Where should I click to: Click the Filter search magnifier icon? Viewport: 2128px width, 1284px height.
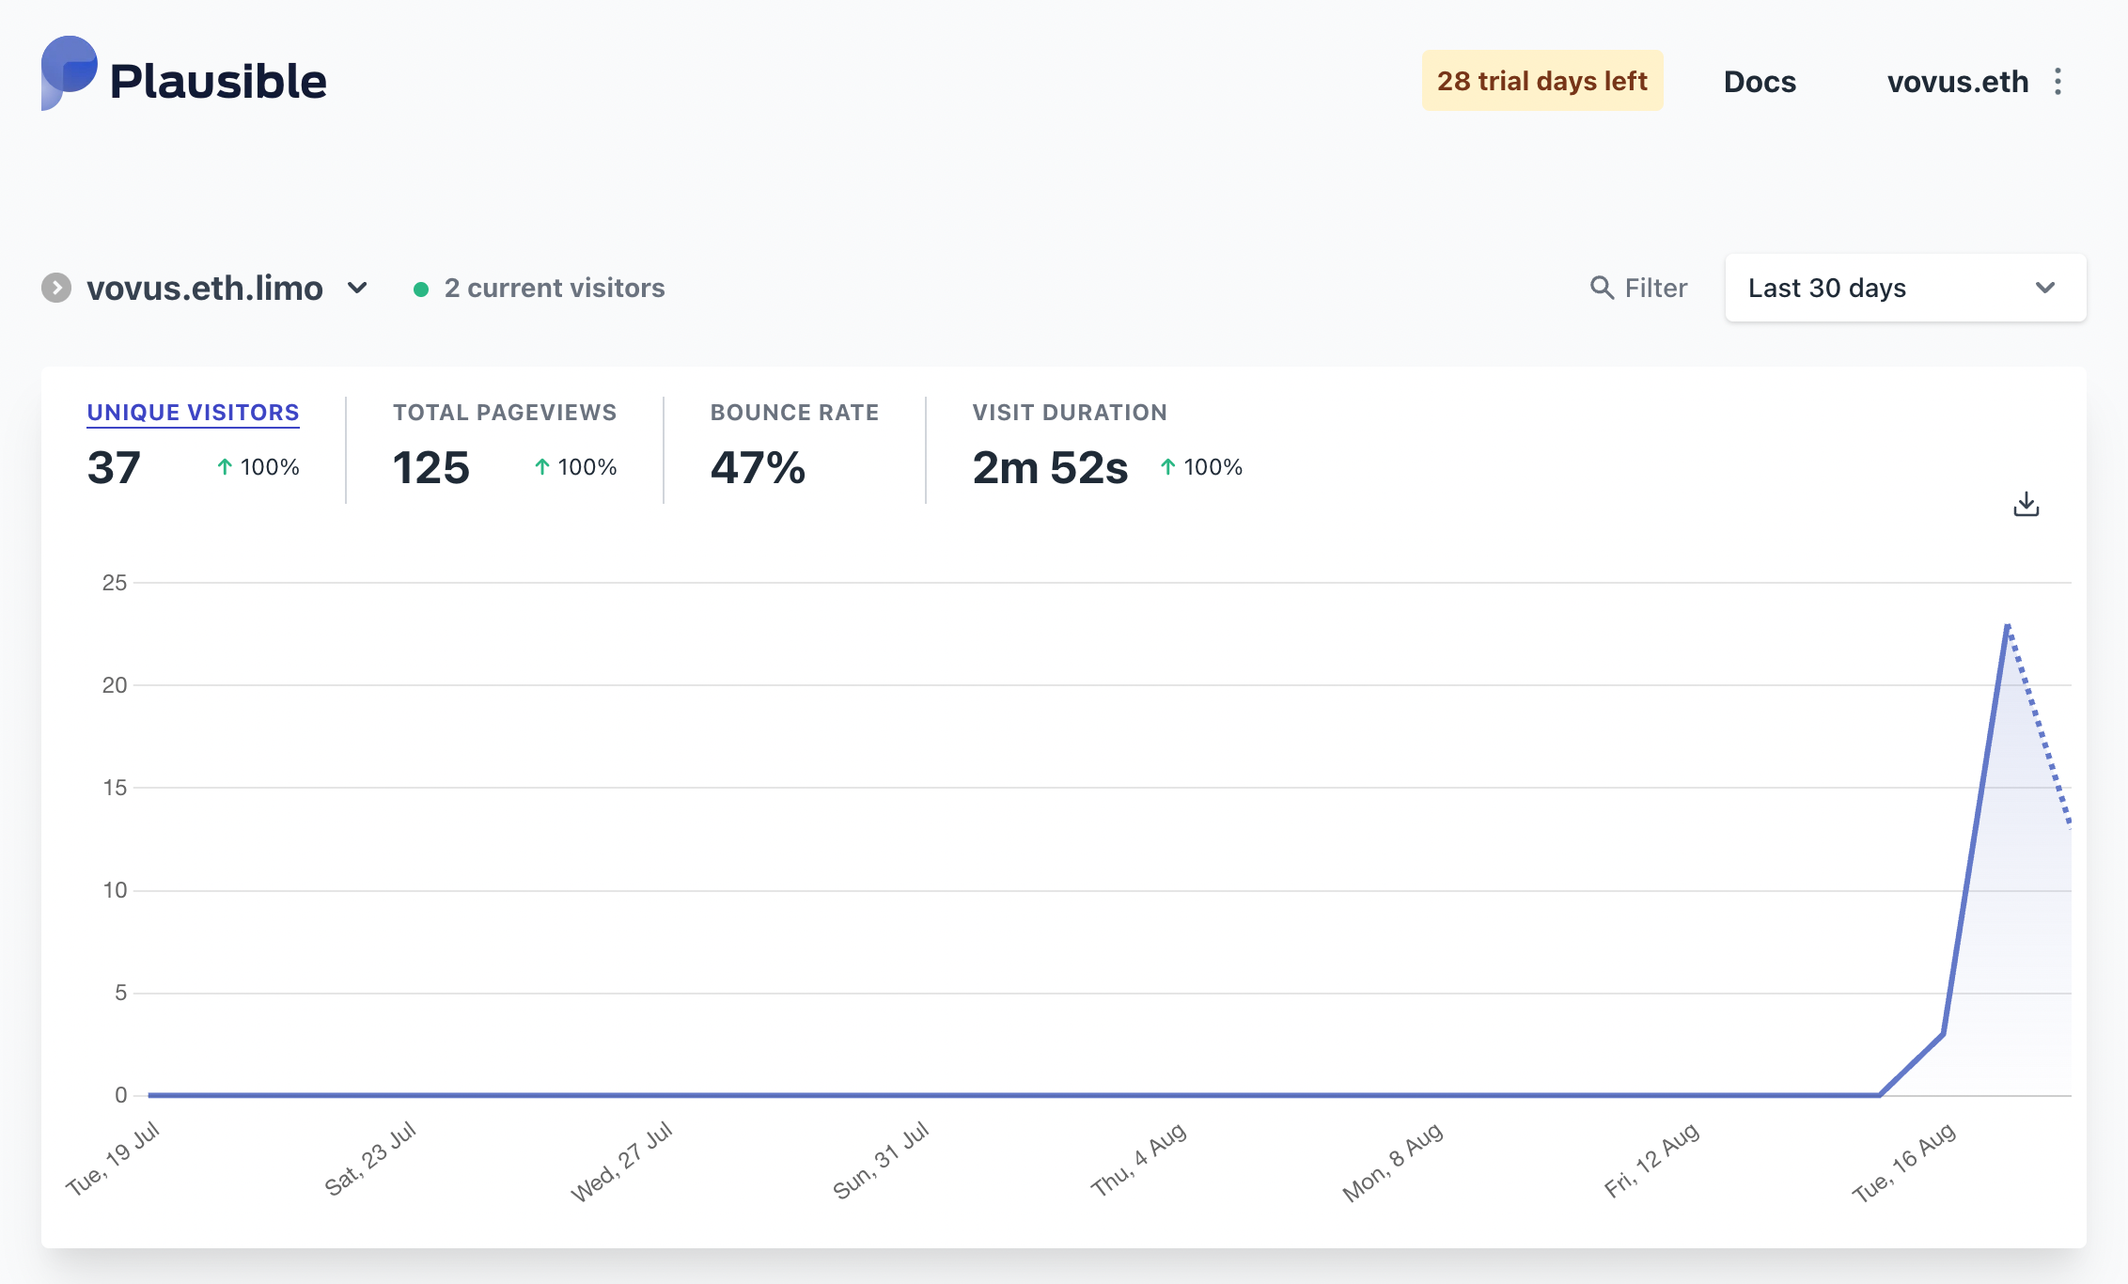click(1602, 288)
